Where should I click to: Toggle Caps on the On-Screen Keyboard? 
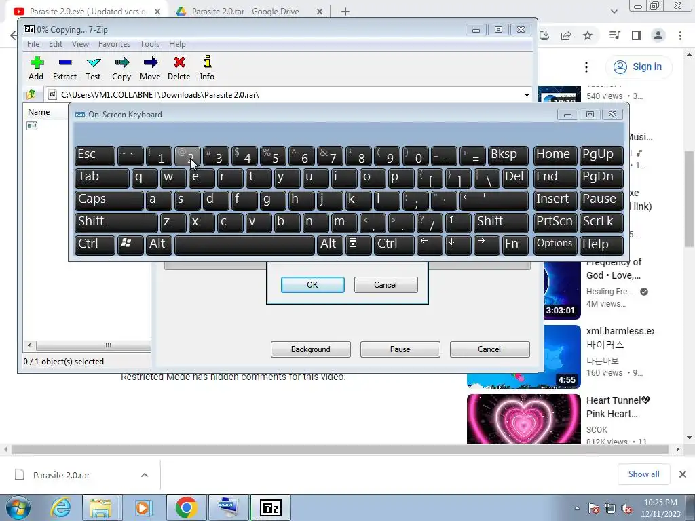(109, 200)
